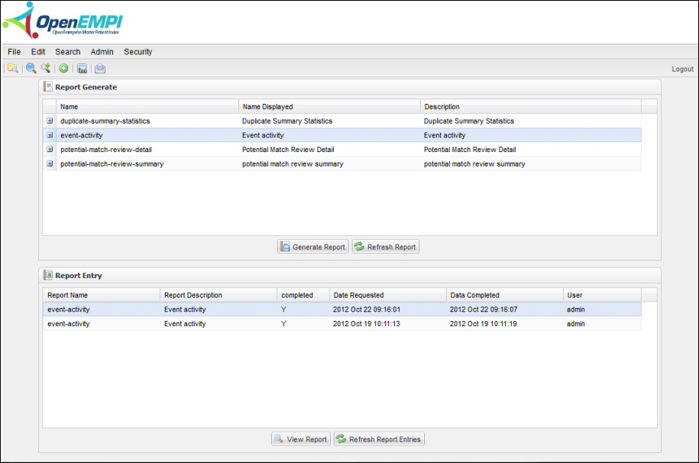Image resolution: width=699 pixels, height=463 pixels.
Task: Click the Generate Report button
Action: [313, 247]
